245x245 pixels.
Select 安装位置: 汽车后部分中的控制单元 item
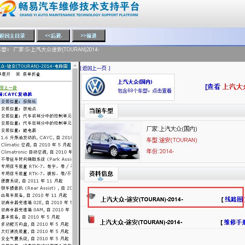coord(36,123)
